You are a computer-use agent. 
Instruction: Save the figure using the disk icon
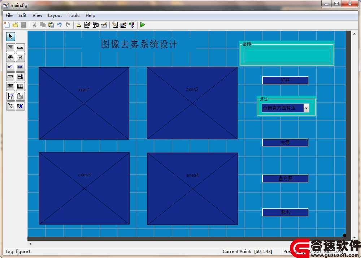23,25
